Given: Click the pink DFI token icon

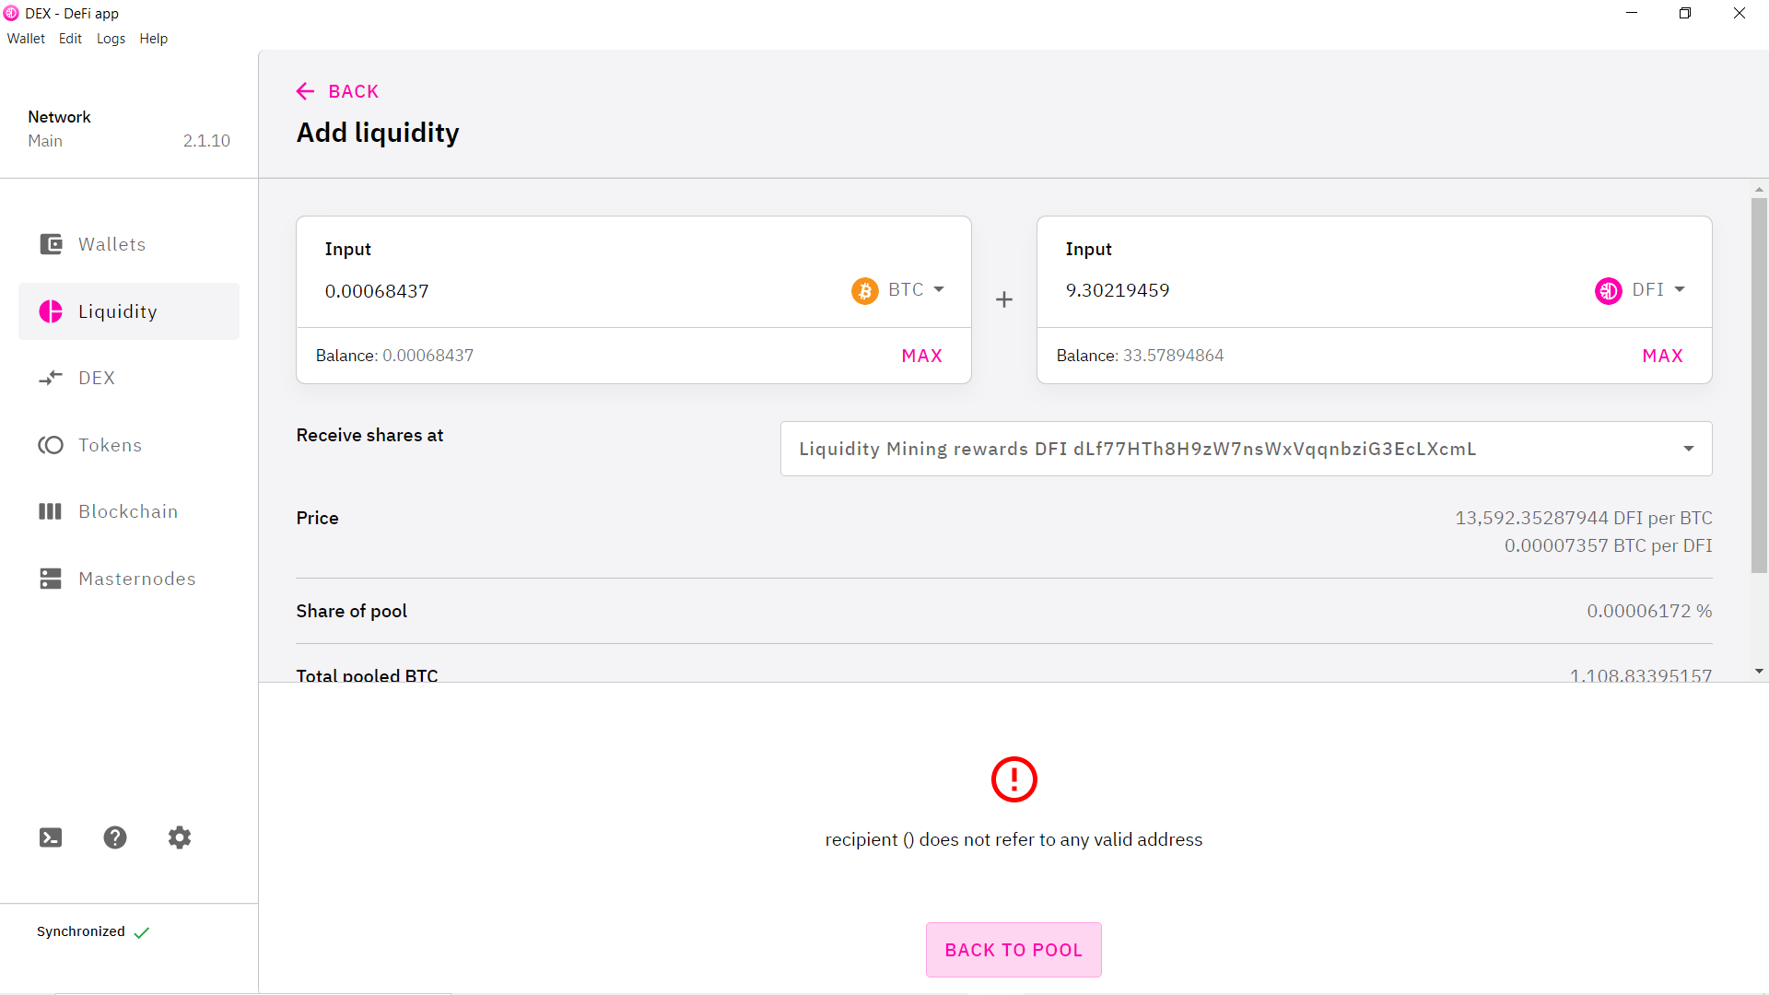Looking at the screenshot, I should point(1609,291).
